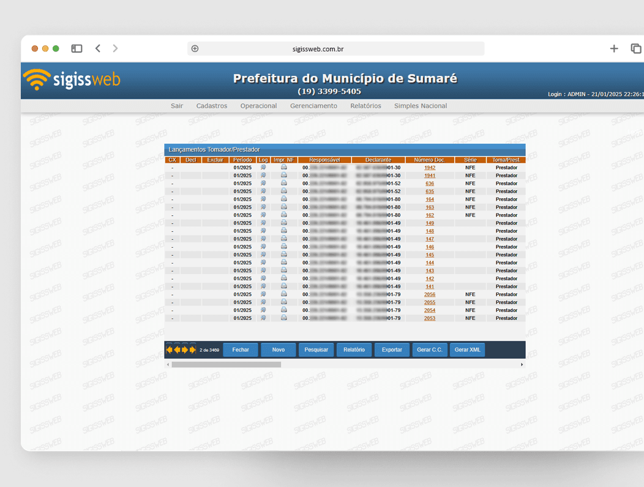
Task: Print invoice icon for document 164
Action: pos(284,199)
